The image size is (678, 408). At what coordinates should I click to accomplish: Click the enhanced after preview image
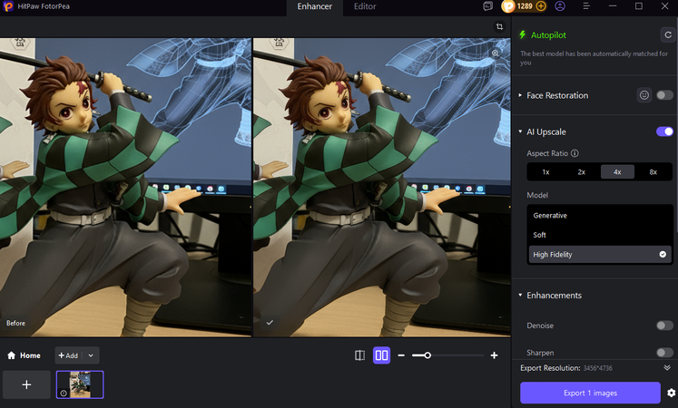[x=382, y=187]
